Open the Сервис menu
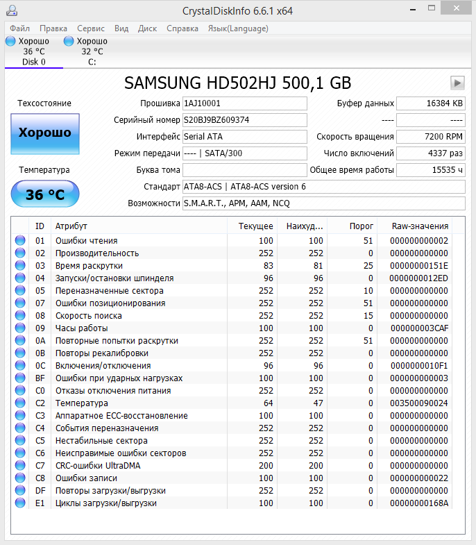 [91, 28]
